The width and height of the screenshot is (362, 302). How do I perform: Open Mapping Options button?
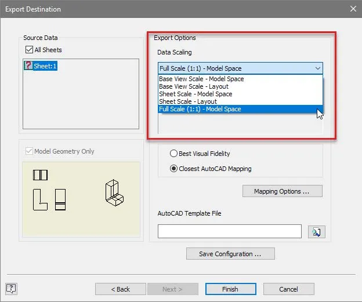pos(283,191)
